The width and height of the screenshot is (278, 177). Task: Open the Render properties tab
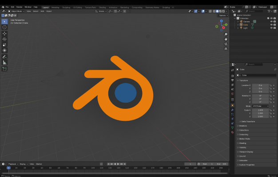232,76
